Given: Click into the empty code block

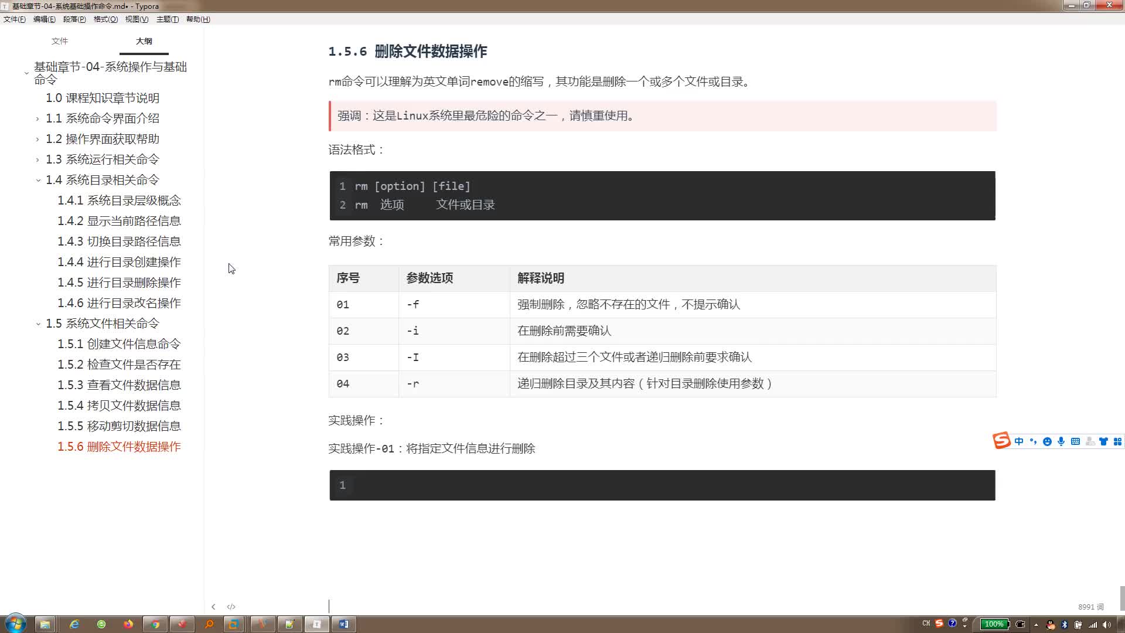Looking at the screenshot, I should 662,485.
